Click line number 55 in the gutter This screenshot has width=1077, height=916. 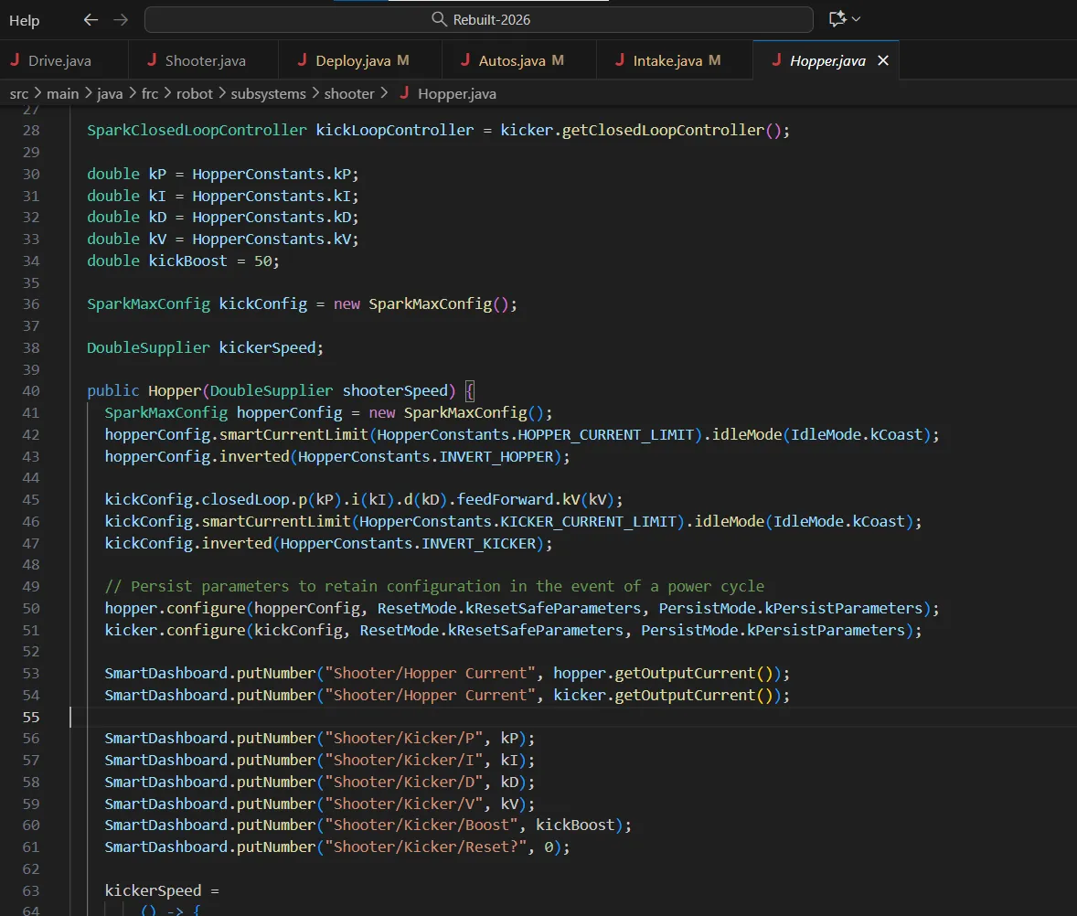pos(31,717)
